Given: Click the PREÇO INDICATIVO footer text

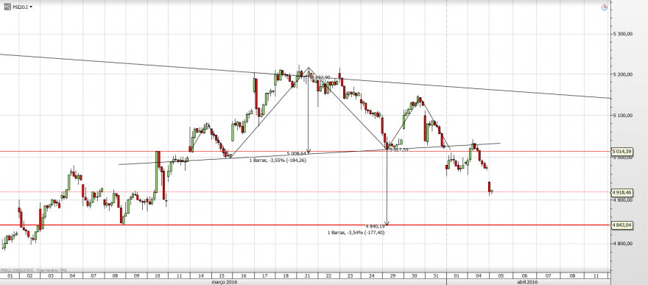Looking at the screenshot, I should click(x=16, y=270).
